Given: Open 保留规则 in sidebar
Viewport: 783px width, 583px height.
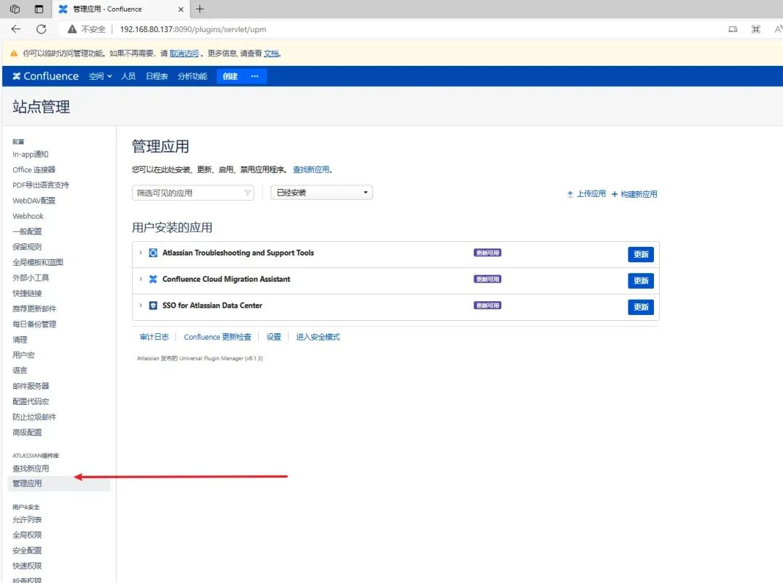Looking at the screenshot, I should coord(27,247).
